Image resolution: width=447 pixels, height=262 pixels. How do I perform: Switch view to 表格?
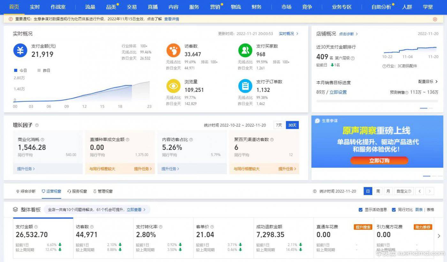[430, 210]
